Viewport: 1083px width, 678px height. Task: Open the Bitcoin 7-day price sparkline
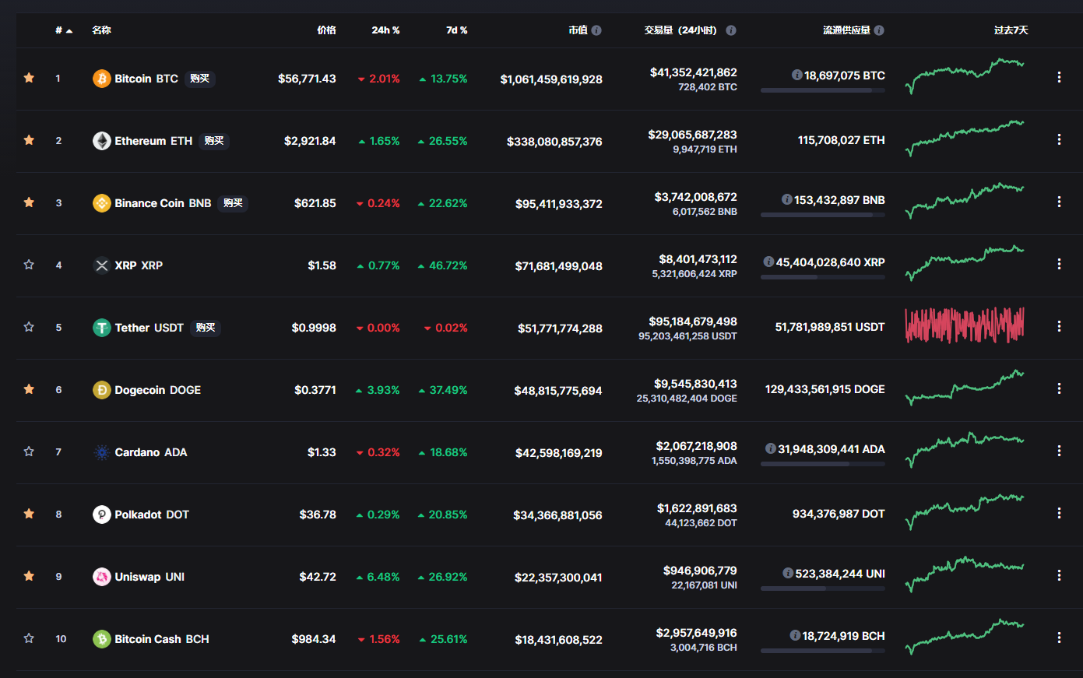click(965, 76)
